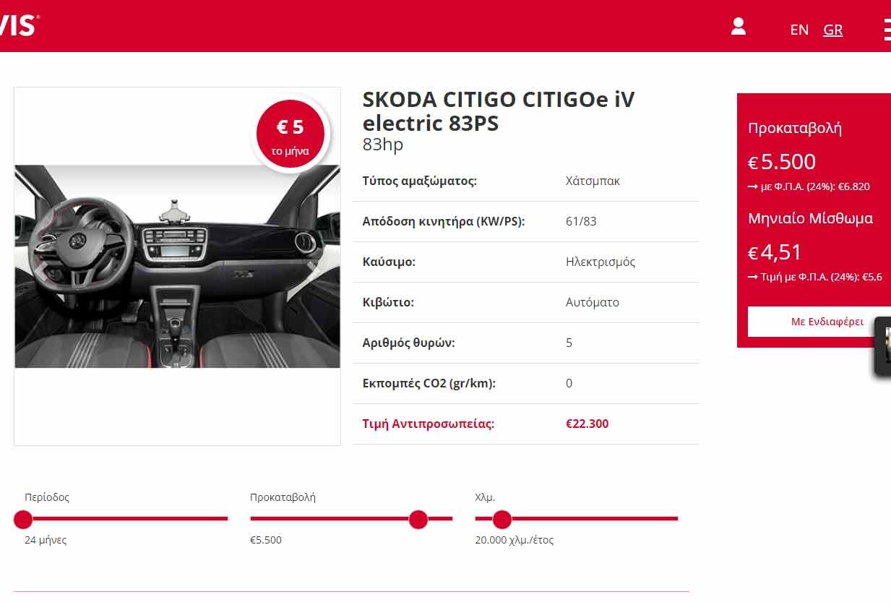This screenshot has width=891, height=605.
Task: Click the €5.500 amount in red panel
Action: point(782,162)
